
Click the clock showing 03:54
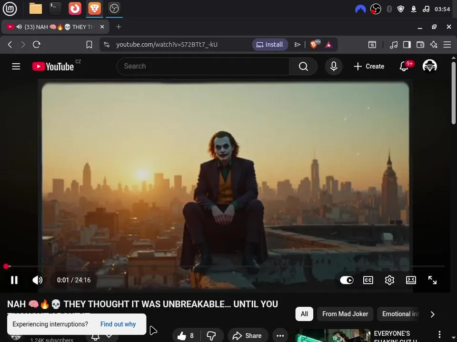click(x=442, y=9)
